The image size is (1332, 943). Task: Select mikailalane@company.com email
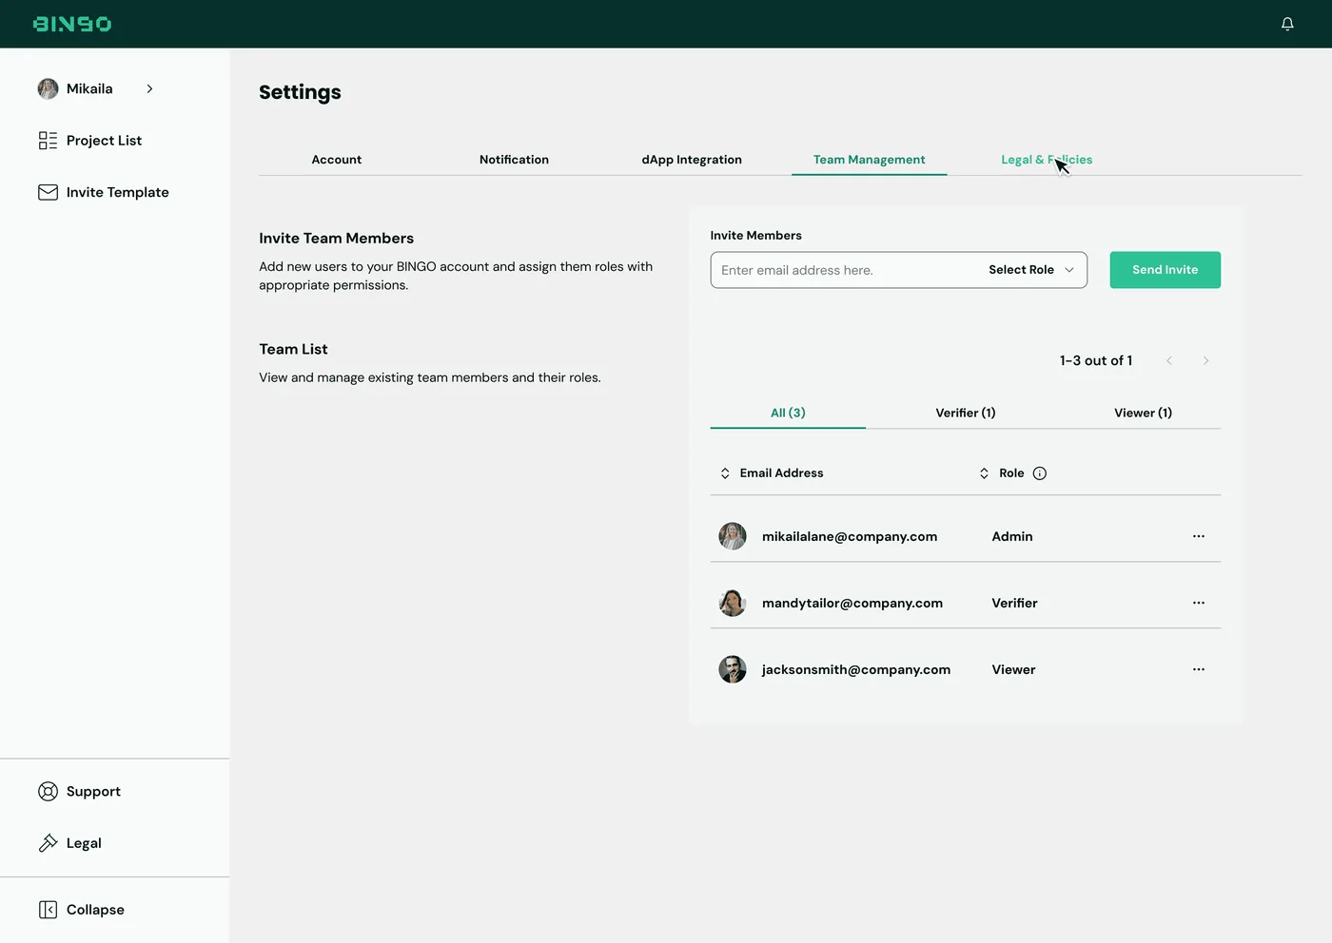tap(850, 536)
